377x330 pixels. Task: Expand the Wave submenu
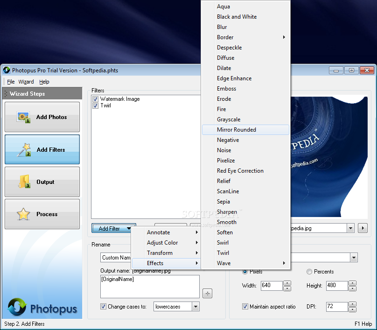(x=245, y=263)
